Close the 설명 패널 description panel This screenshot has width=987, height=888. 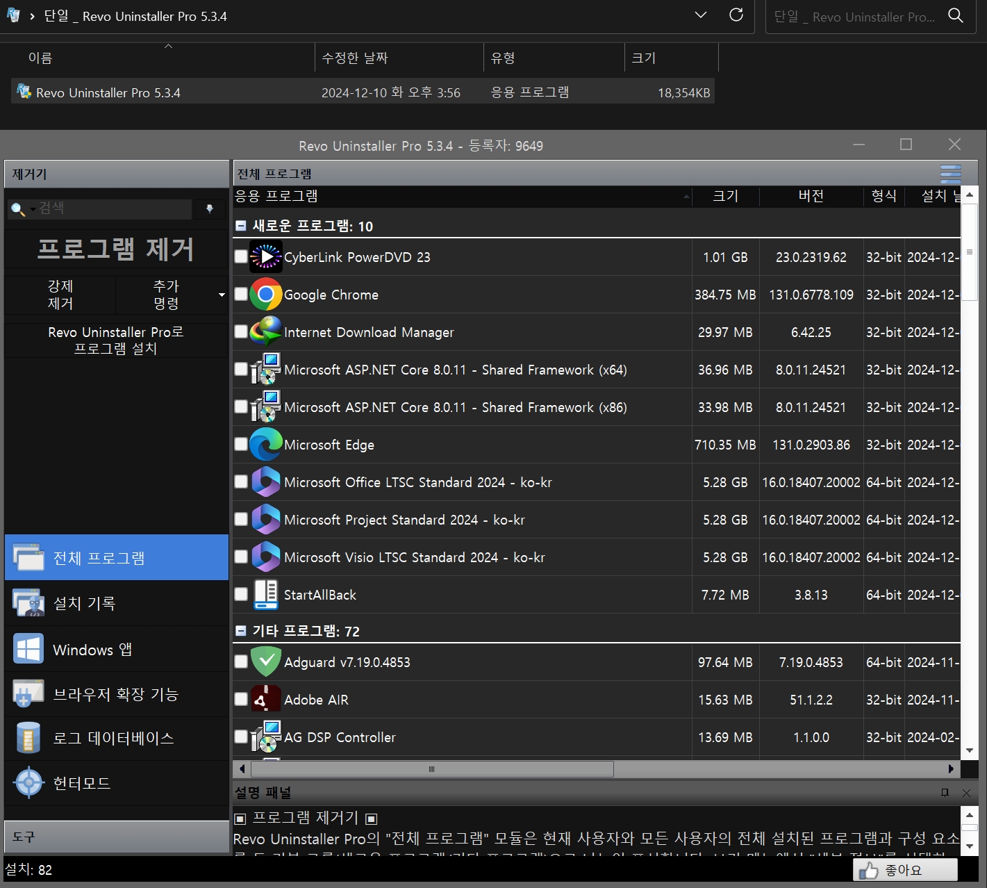[966, 793]
